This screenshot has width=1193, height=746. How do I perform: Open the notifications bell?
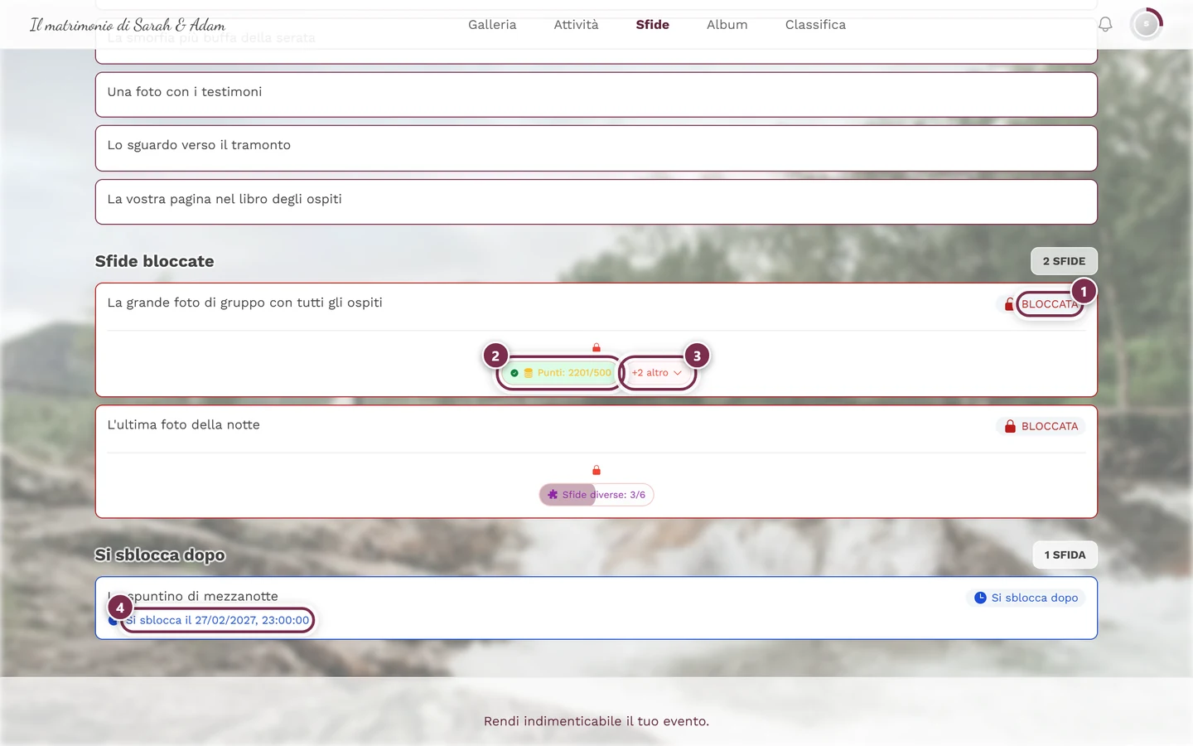(1105, 25)
